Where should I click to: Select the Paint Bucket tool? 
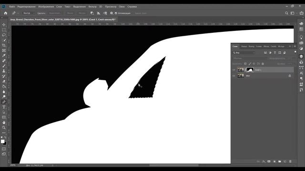4,86
